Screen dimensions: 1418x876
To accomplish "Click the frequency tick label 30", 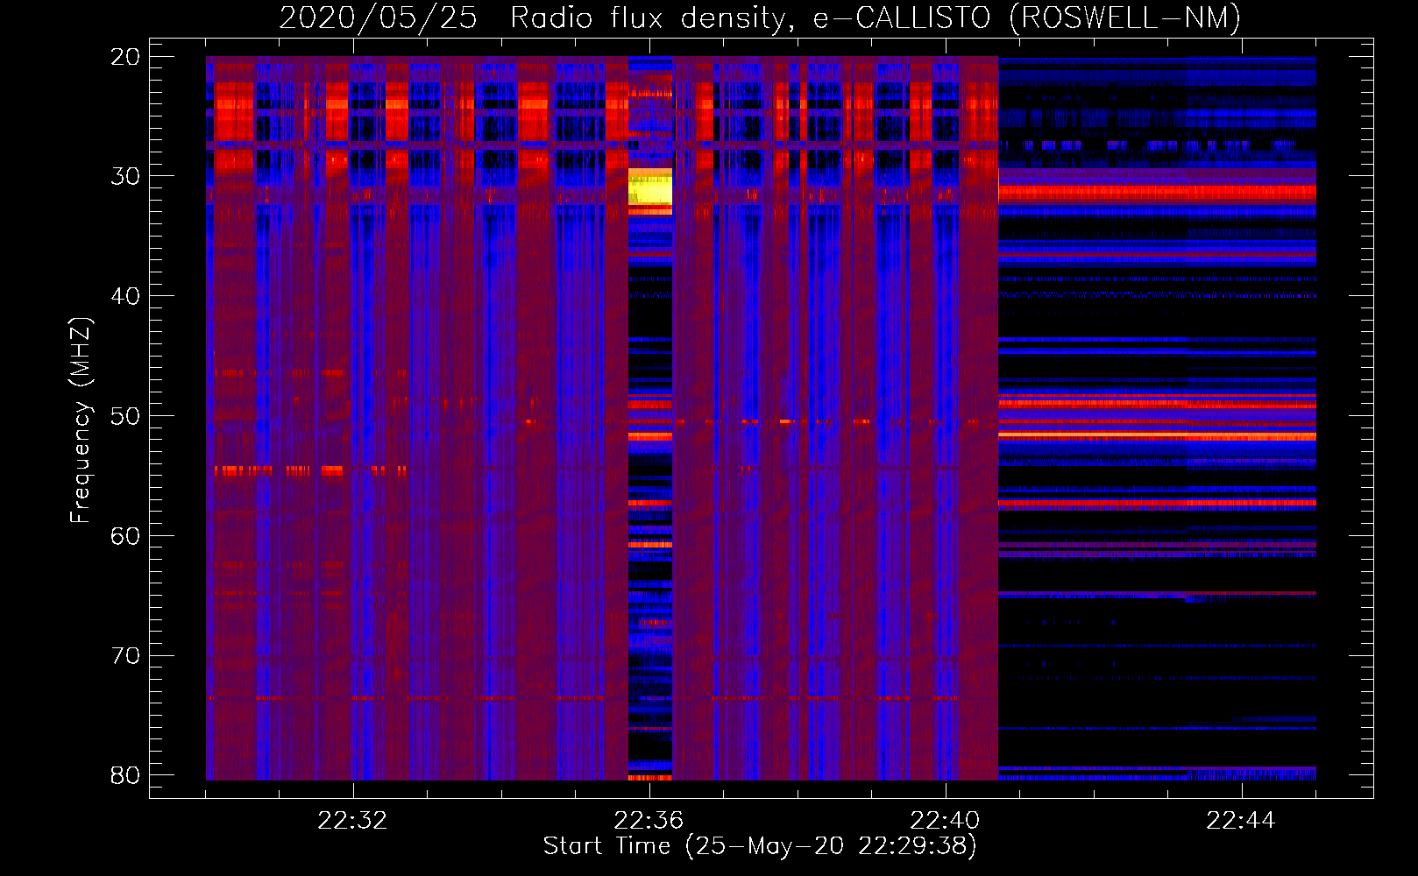I will [x=125, y=176].
